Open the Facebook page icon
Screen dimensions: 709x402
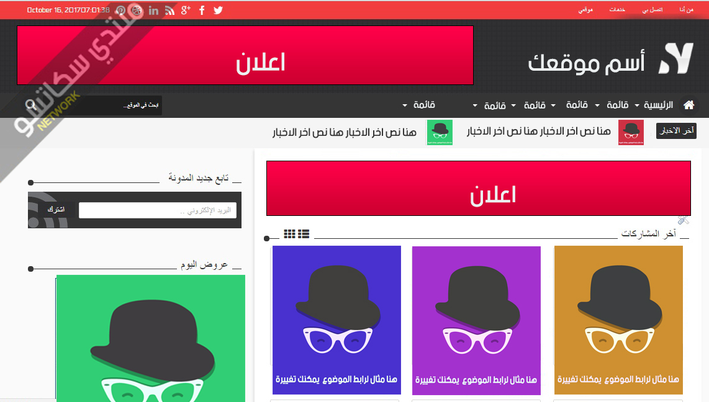tap(202, 11)
